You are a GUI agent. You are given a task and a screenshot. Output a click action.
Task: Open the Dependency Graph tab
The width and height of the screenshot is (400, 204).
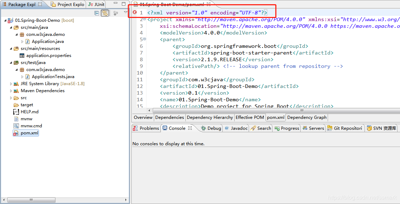tap(307, 117)
